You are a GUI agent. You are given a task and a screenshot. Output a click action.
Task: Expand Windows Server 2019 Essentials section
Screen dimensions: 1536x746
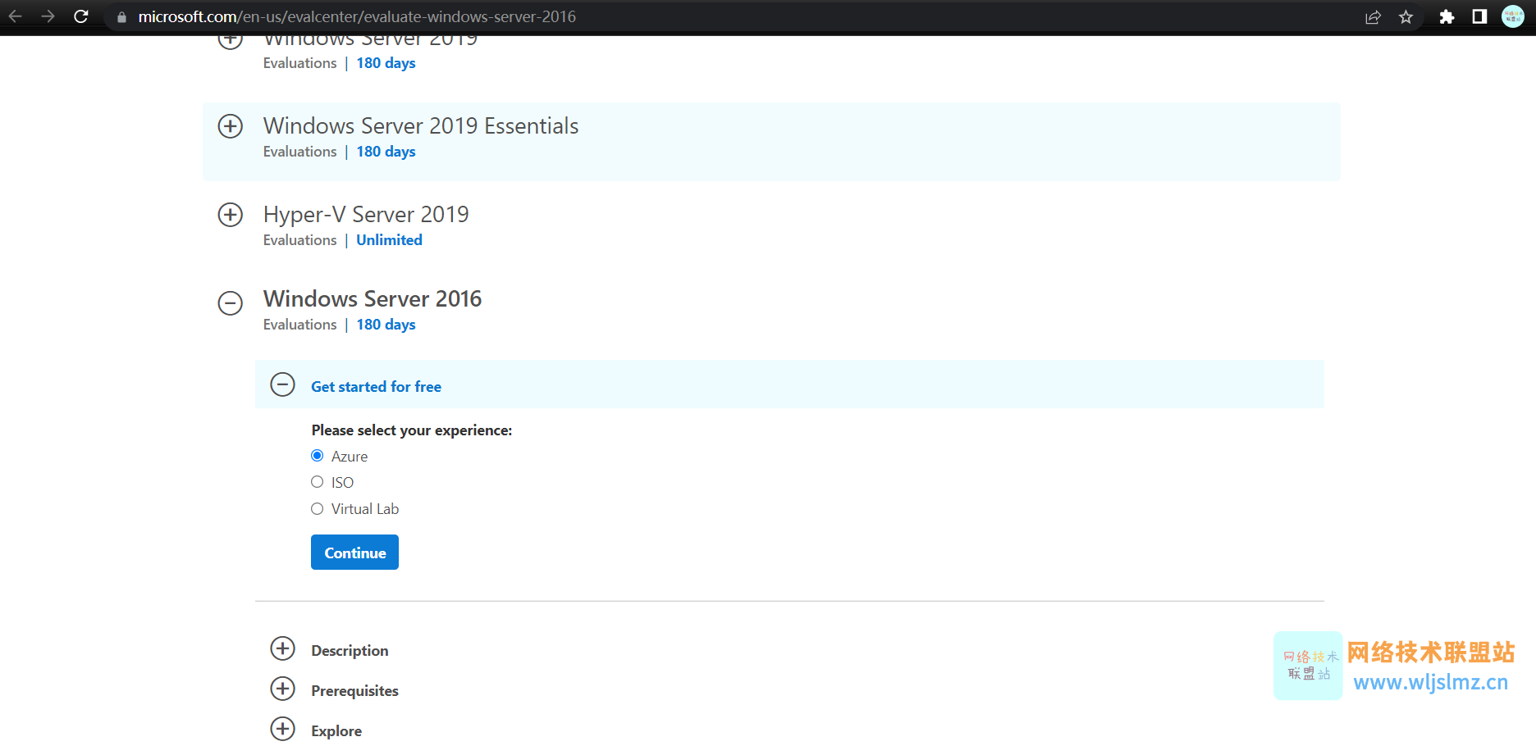click(231, 126)
